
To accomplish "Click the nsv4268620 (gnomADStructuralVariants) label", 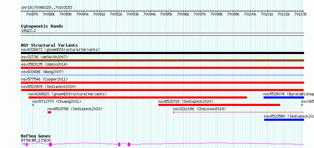I will pos(67,94).
